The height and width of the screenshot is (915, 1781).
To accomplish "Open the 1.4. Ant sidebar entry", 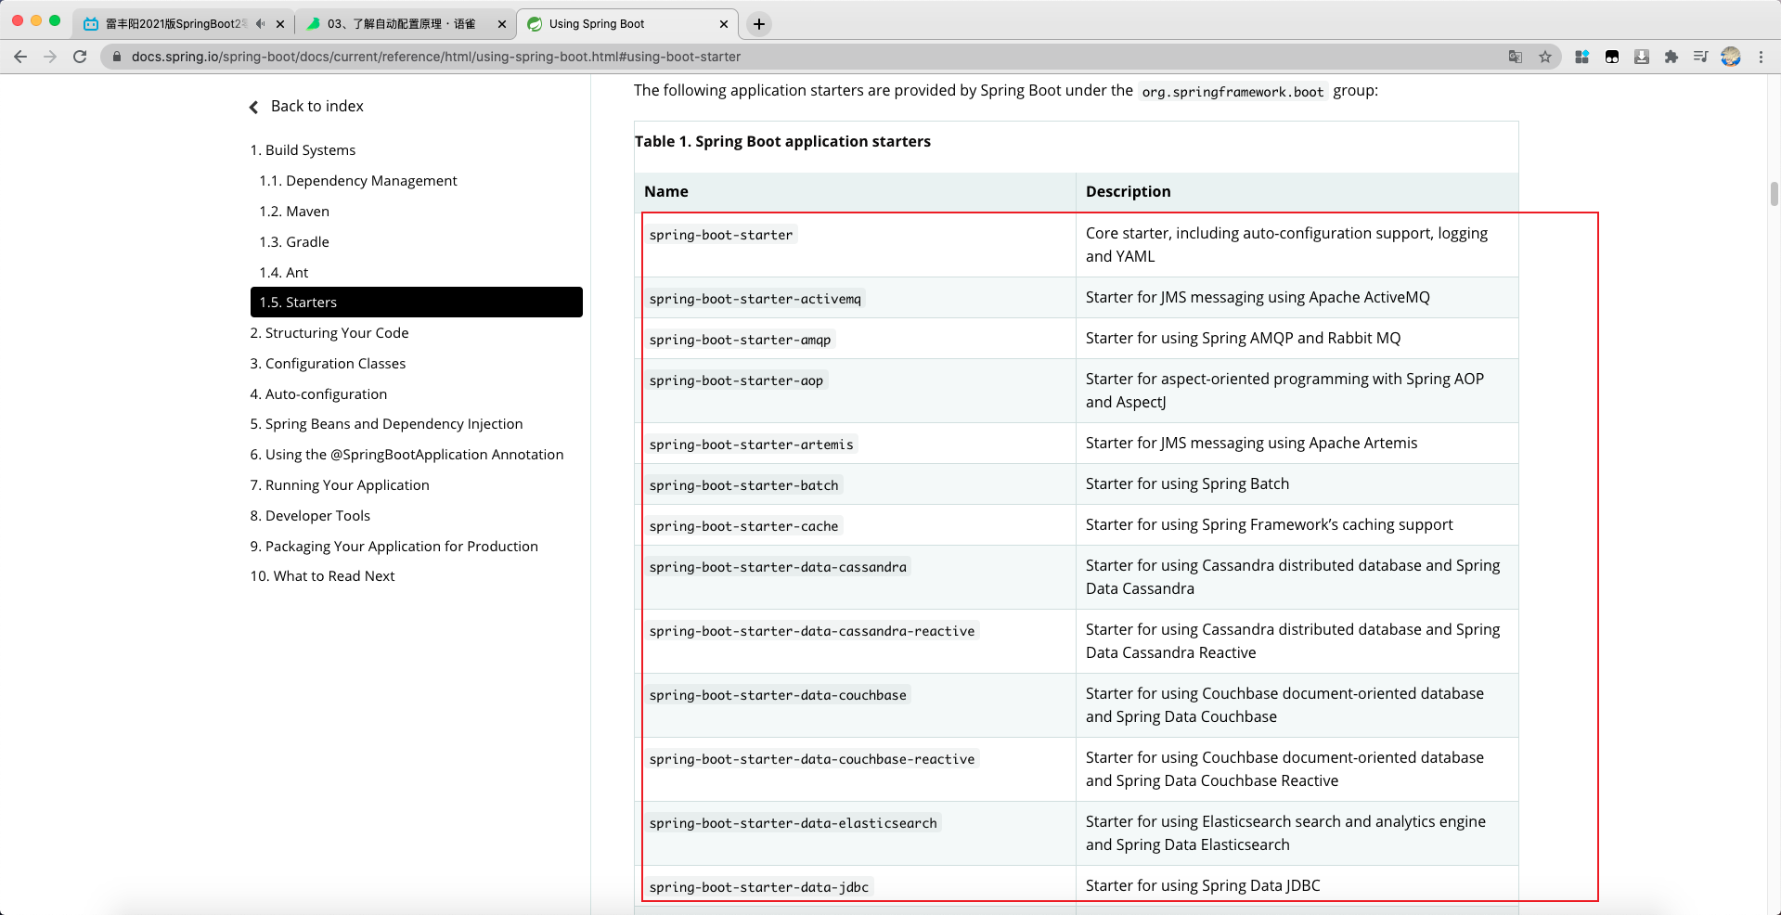I will (x=284, y=273).
